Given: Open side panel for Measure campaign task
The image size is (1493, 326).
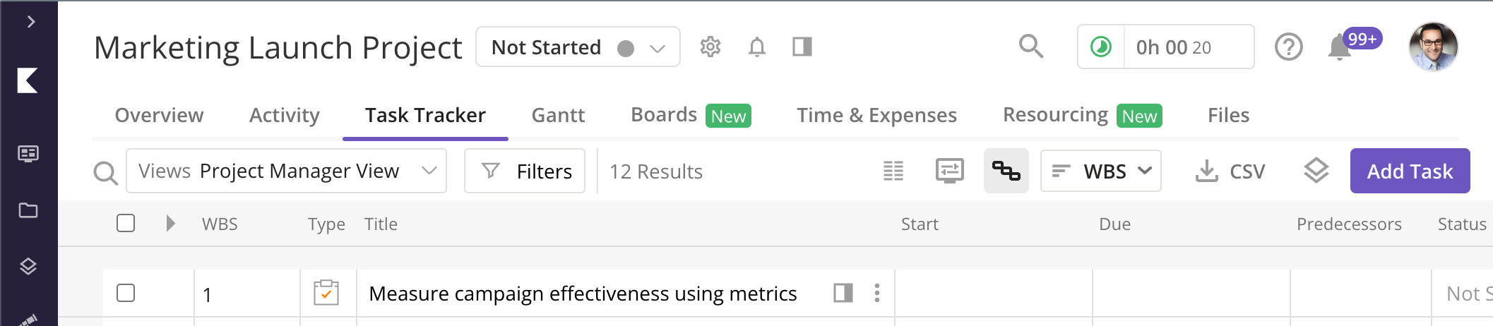Looking at the screenshot, I should 843,293.
